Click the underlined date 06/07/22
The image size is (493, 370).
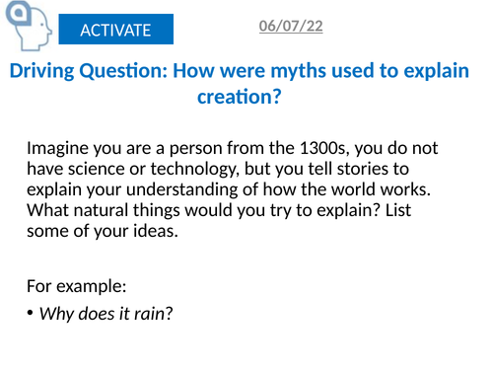[x=291, y=26]
